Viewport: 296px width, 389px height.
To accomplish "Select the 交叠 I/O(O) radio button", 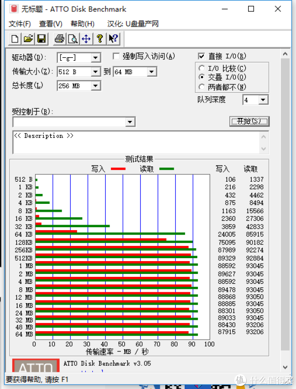I will click(x=202, y=77).
